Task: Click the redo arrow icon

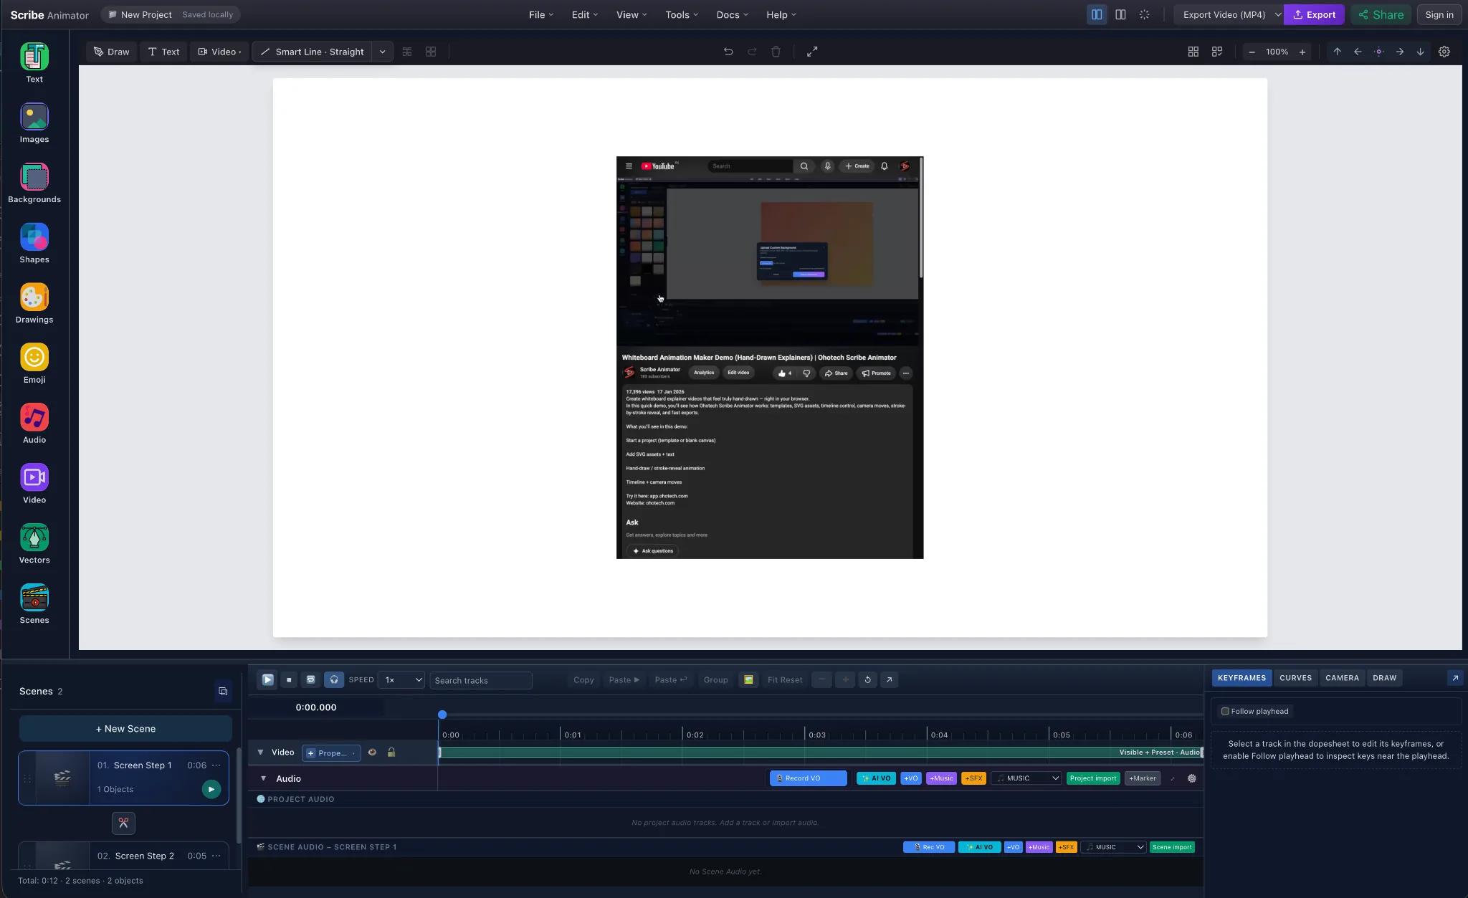Action: [x=752, y=52]
